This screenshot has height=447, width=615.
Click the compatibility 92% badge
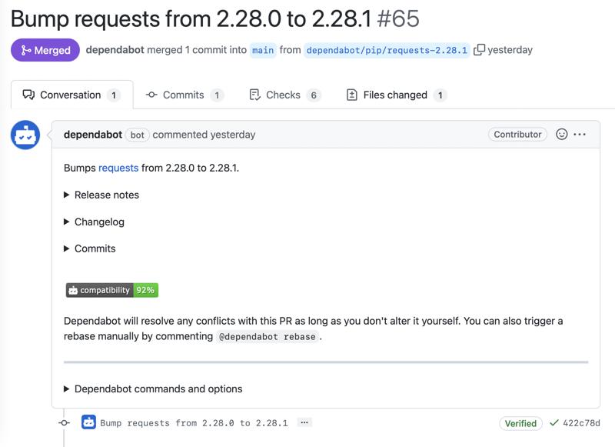[x=111, y=290]
